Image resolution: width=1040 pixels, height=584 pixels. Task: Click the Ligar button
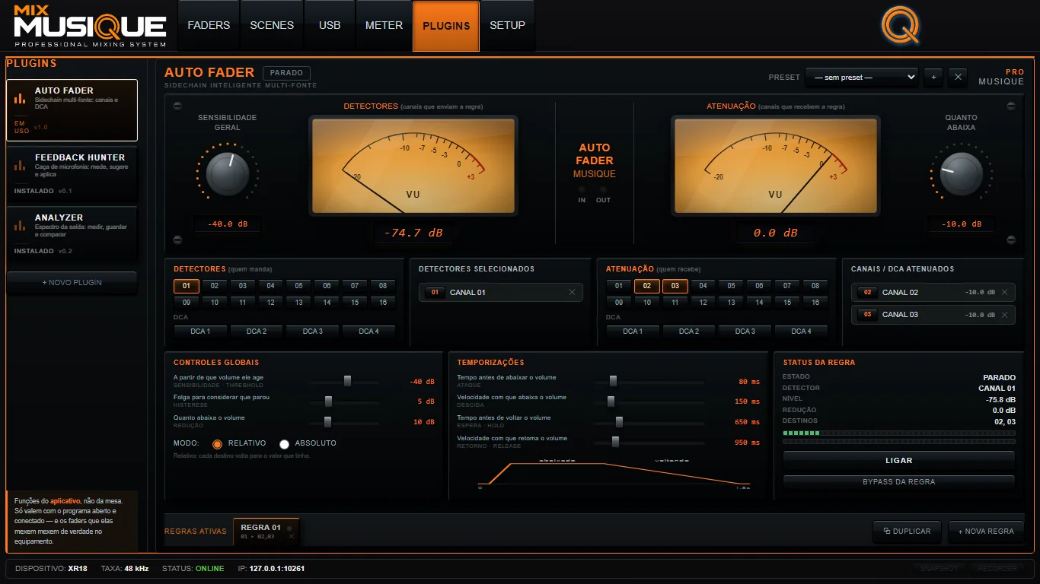[x=899, y=461]
